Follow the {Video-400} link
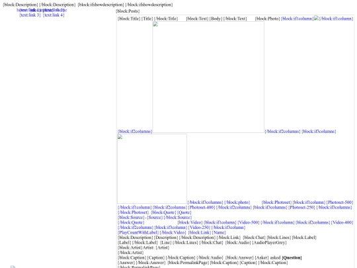This screenshot has height=268, width=357. point(342,222)
